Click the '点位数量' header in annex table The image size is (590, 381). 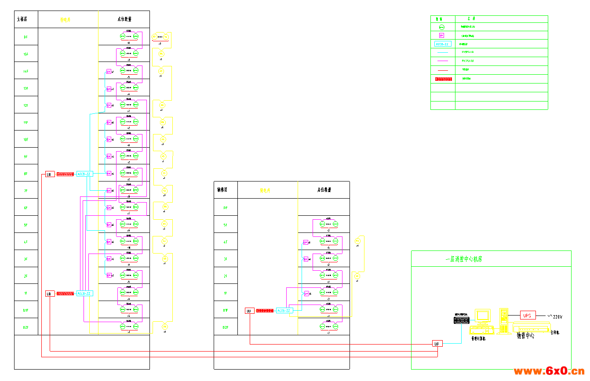coord(324,190)
